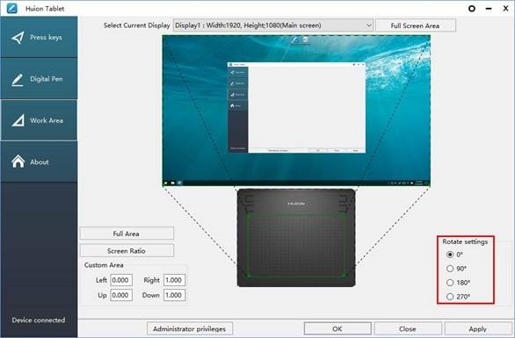Click the Administrator privileges button
This screenshot has width=515, height=338.
tap(190, 328)
